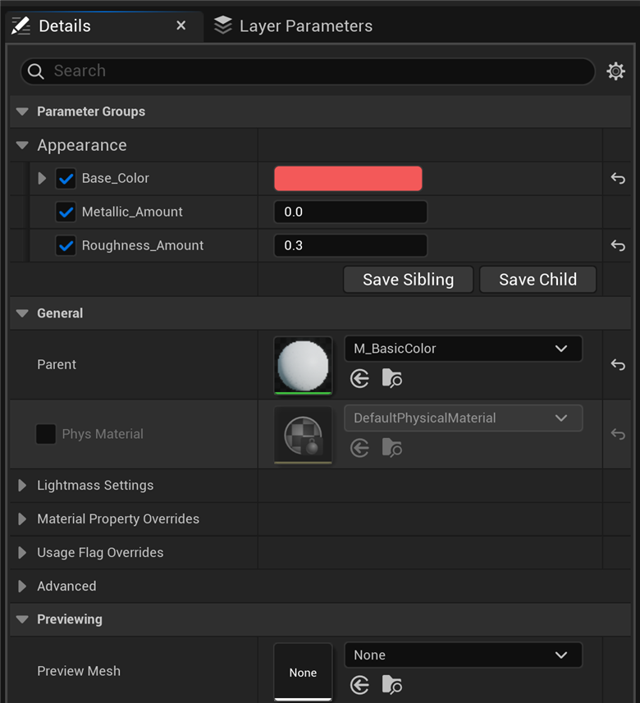Screen dimensions: 640x703
Task: Collapse the General section
Action: pos(22,313)
